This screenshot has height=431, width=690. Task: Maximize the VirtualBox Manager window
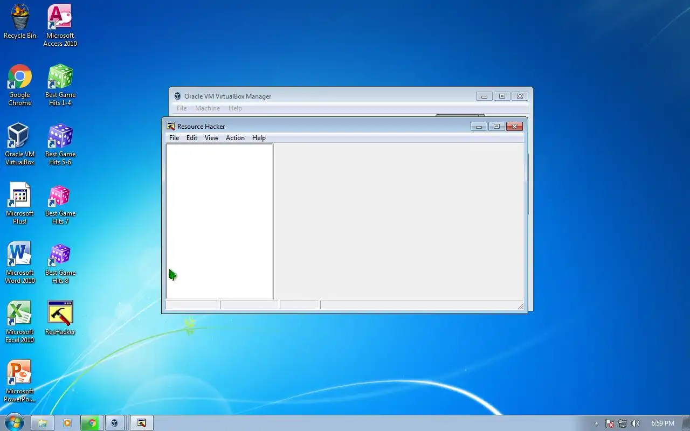tap(502, 96)
